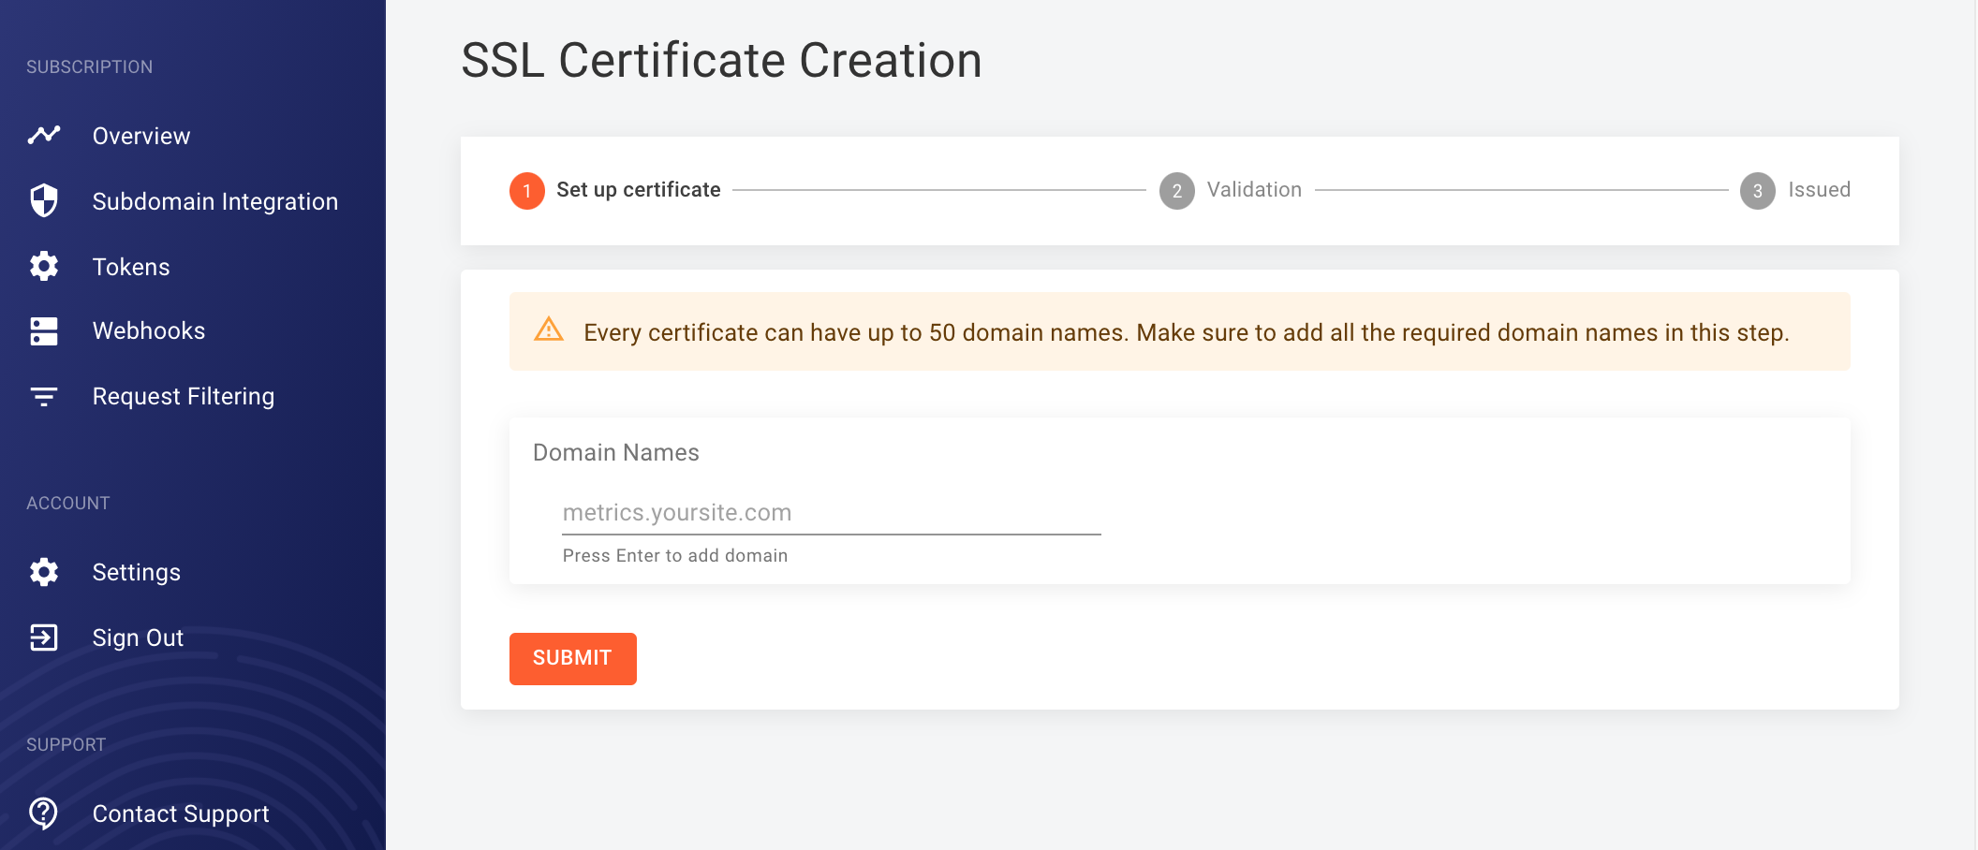Click the Domain Names label
This screenshot has width=1978, height=850.
click(616, 453)
